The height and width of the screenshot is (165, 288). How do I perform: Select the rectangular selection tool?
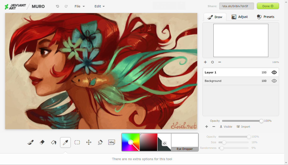[x=77, y=142]
